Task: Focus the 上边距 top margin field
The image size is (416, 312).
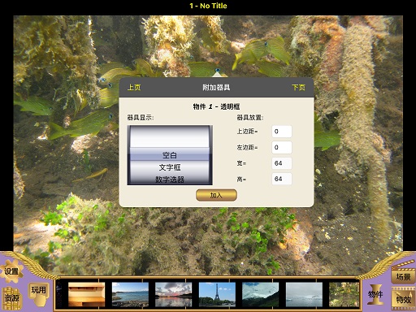Action: click(x=282, y=132)
